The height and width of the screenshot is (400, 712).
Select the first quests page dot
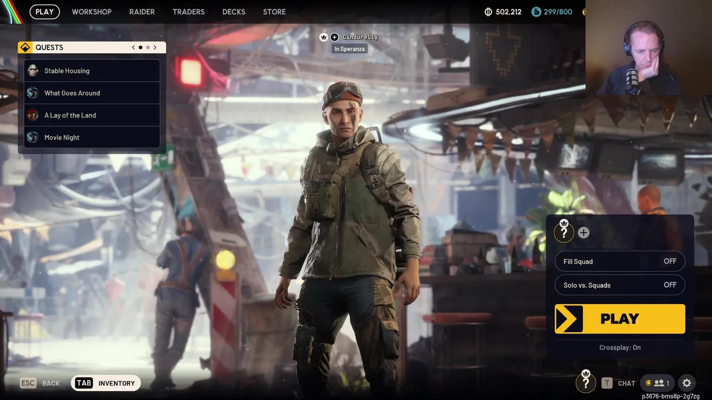pos(140,47)
